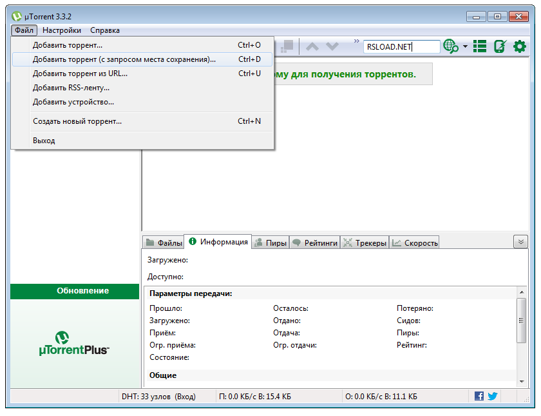Click the globe search icon
This screenshot has height=416, width=541.
coord(451,46)
